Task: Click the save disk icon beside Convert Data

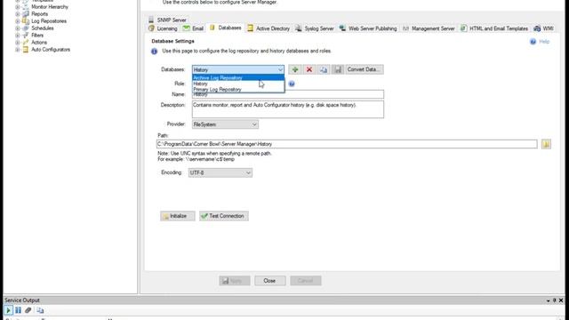Action: [x=338, y=69]
